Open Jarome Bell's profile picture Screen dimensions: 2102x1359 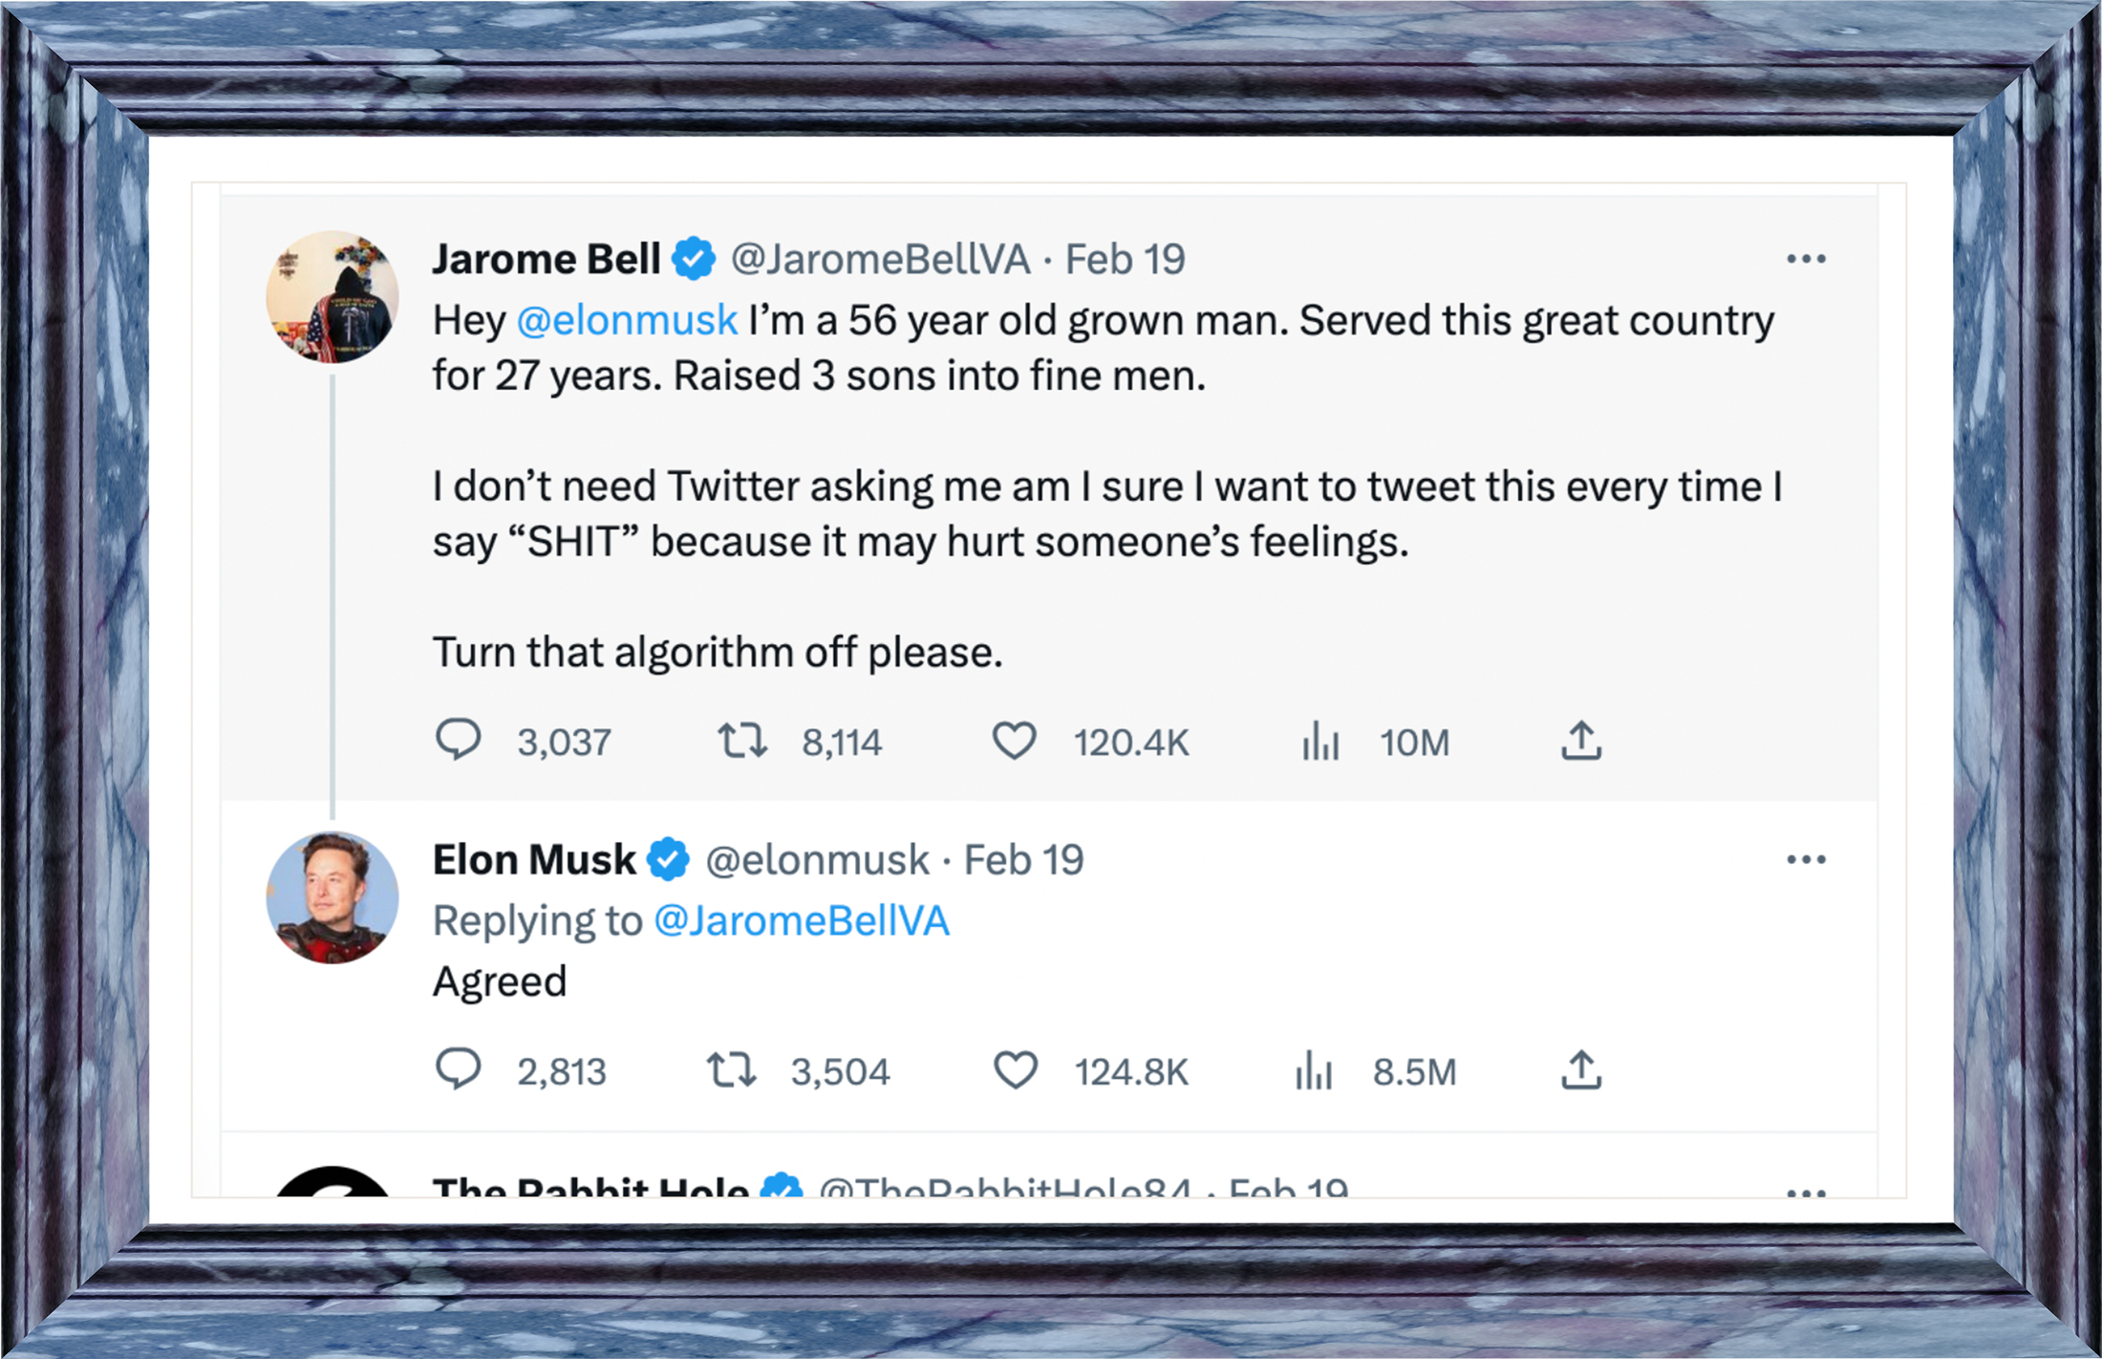(x=332, y=297)
